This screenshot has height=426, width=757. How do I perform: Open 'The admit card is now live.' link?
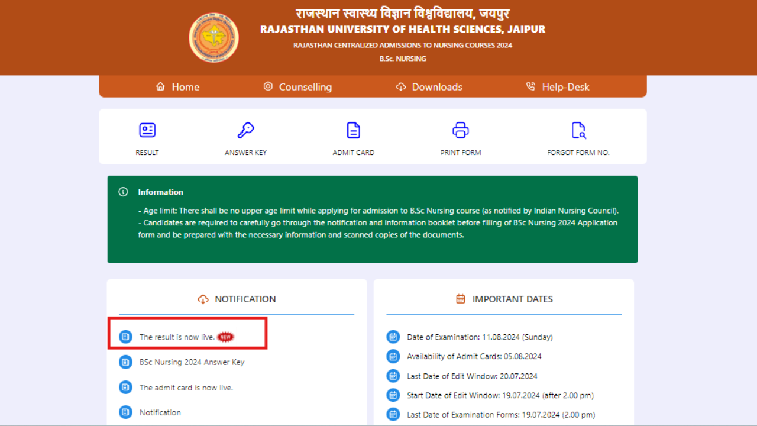click(186, 388)
